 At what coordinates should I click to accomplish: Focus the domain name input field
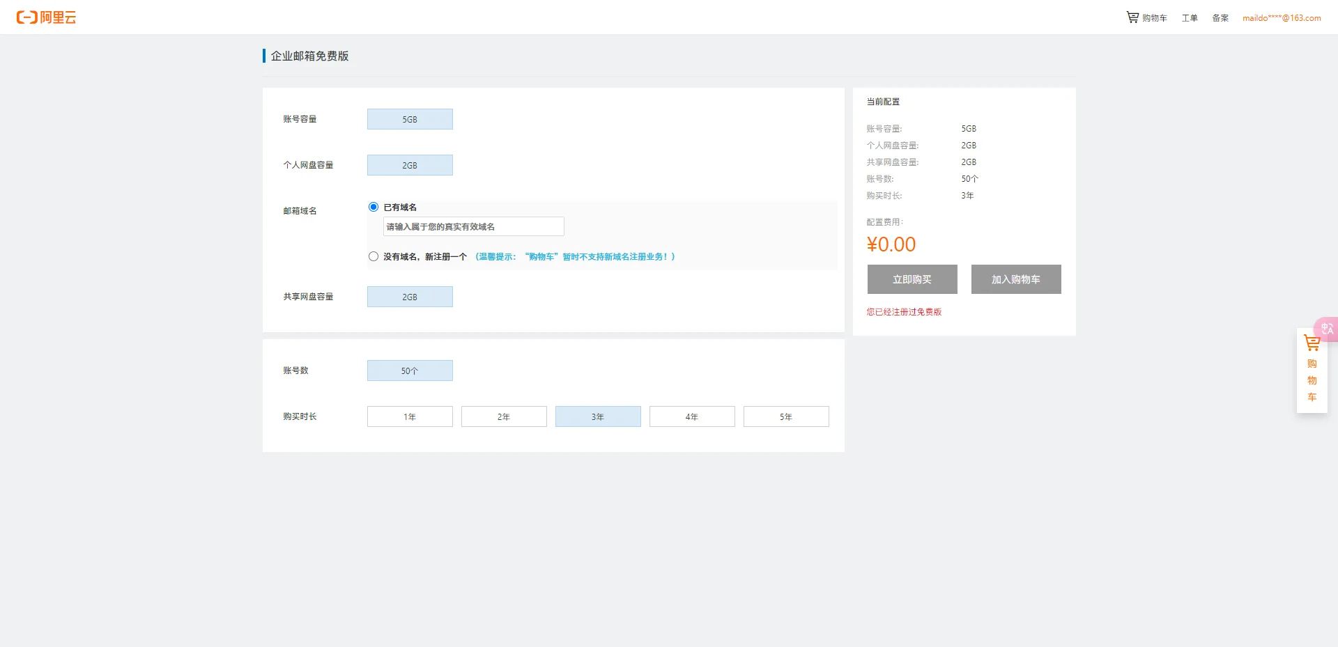[x=473, y=226]
